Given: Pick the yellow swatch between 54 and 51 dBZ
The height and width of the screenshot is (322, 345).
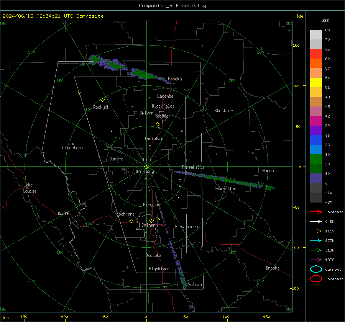Looking at the screenshot, I should (x=316, y=83).
